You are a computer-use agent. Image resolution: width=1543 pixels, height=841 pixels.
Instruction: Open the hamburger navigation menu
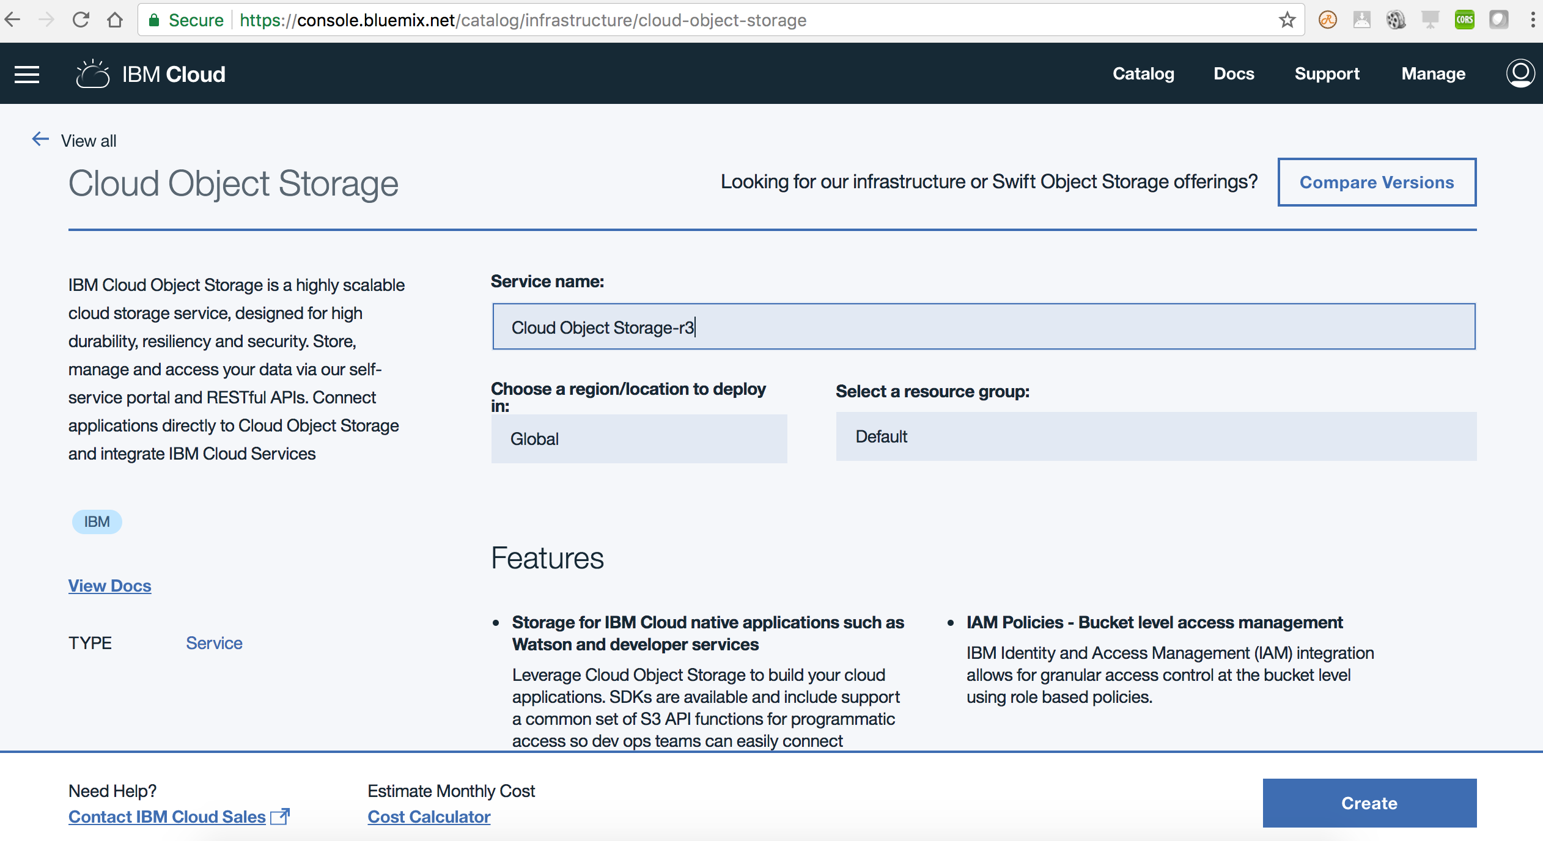pos(27,74)
